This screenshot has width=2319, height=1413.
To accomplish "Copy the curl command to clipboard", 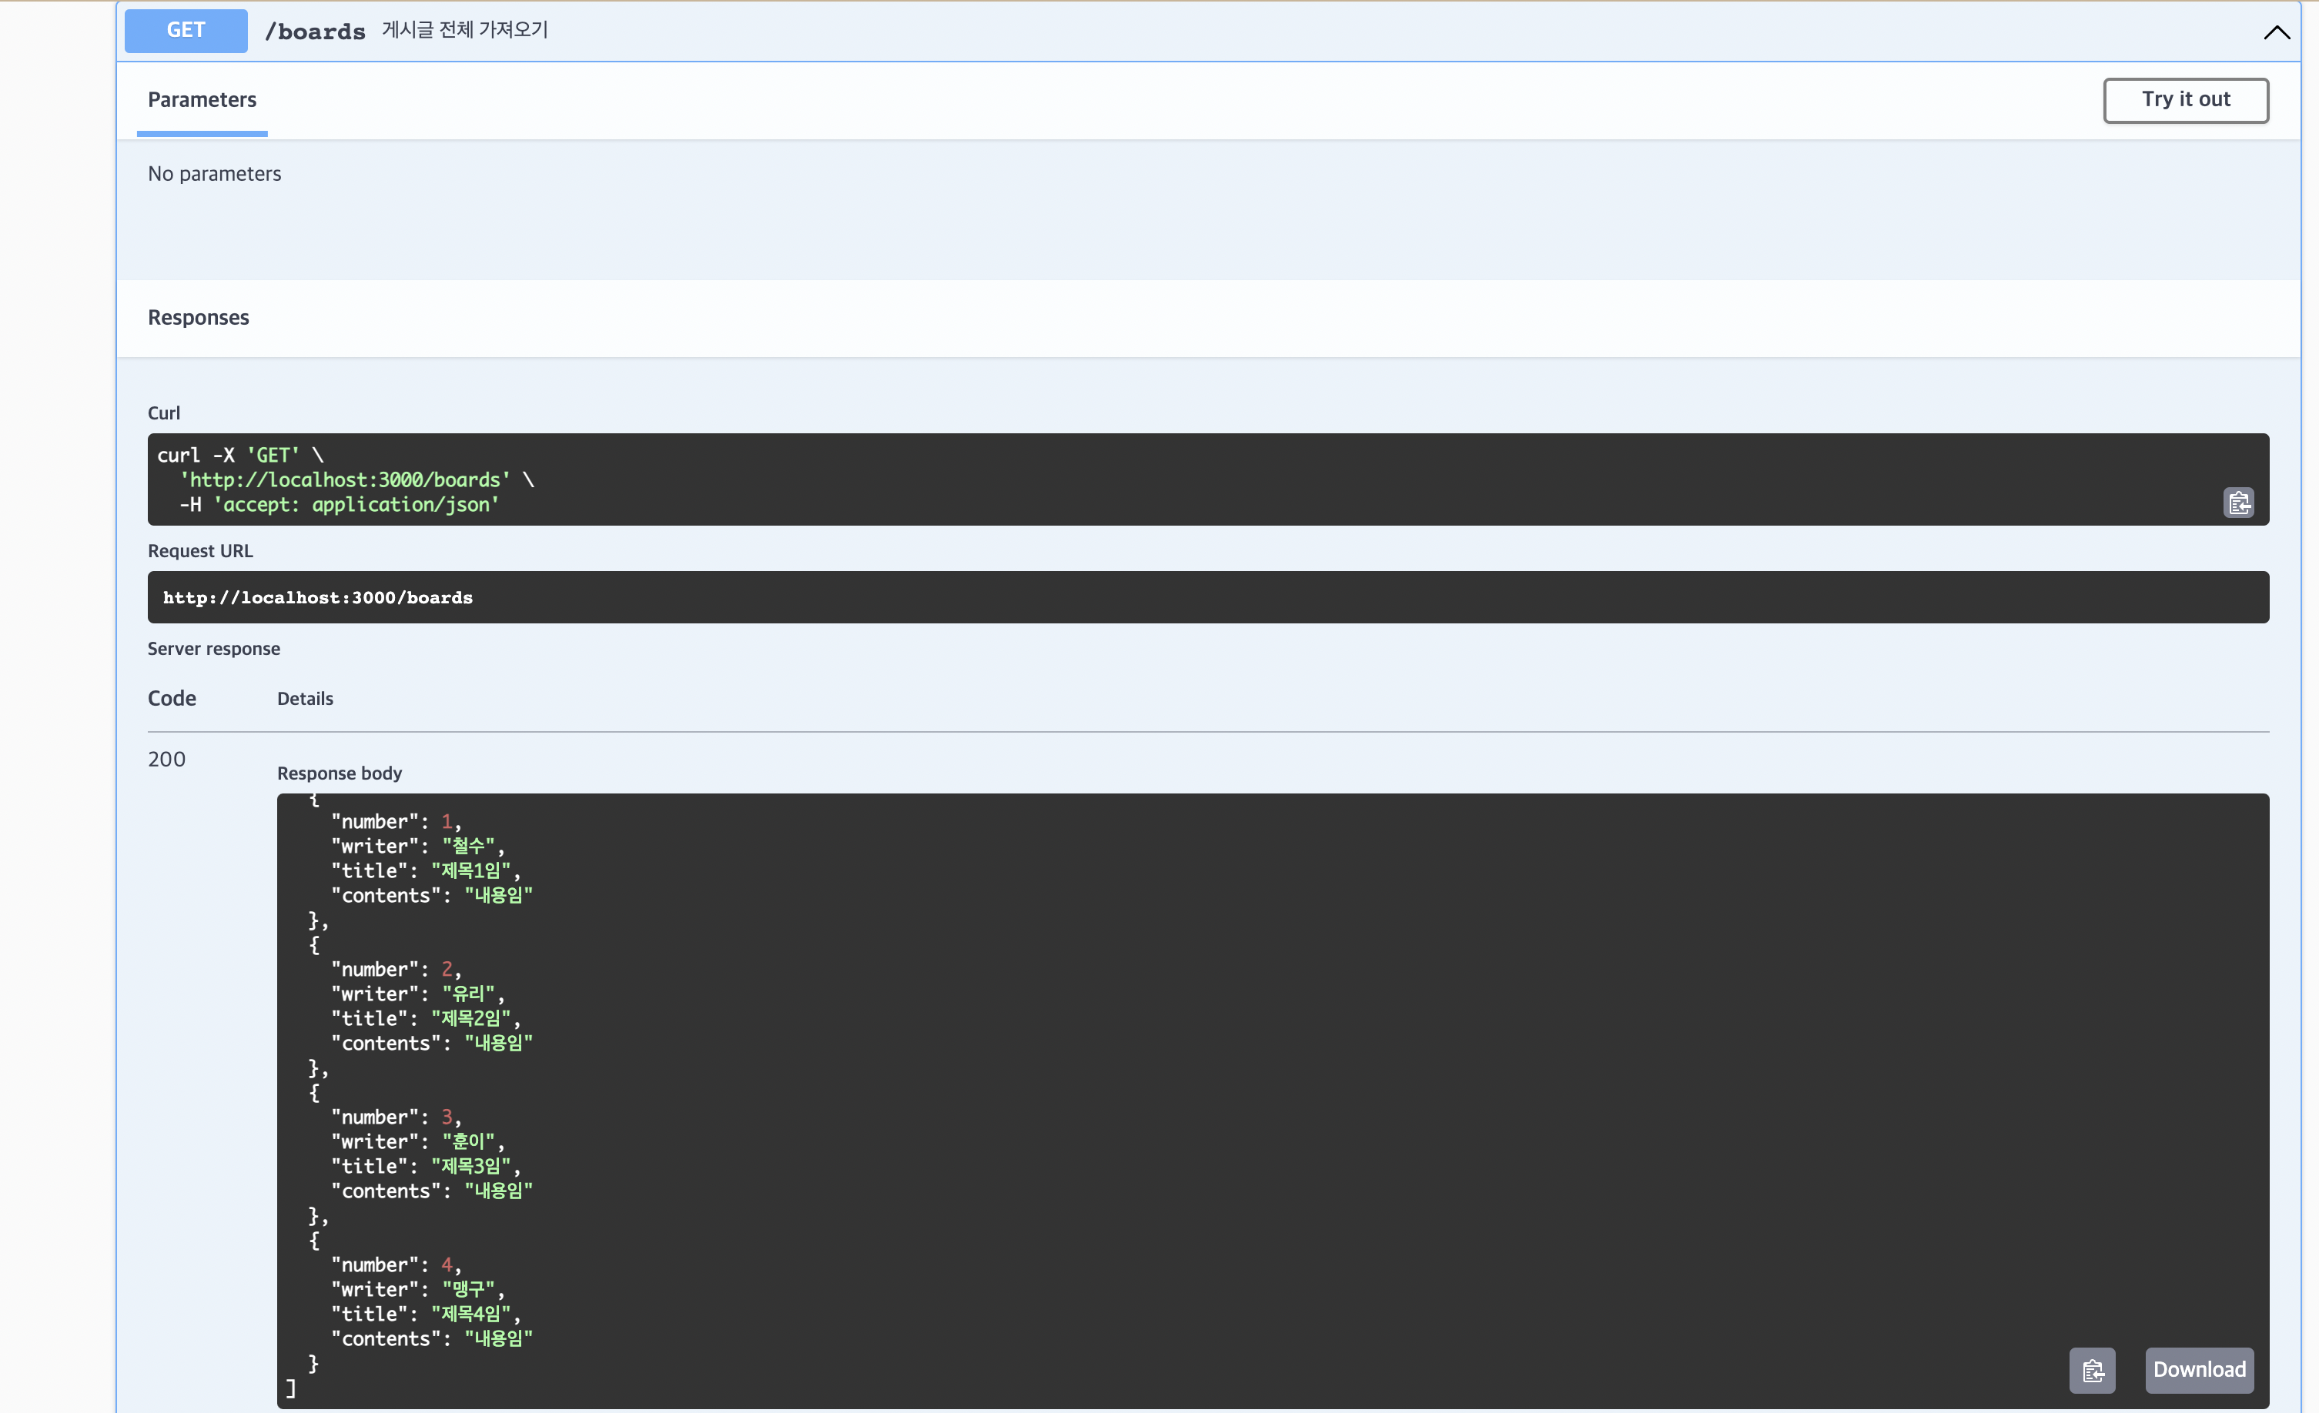I will tap(2237, 503).
